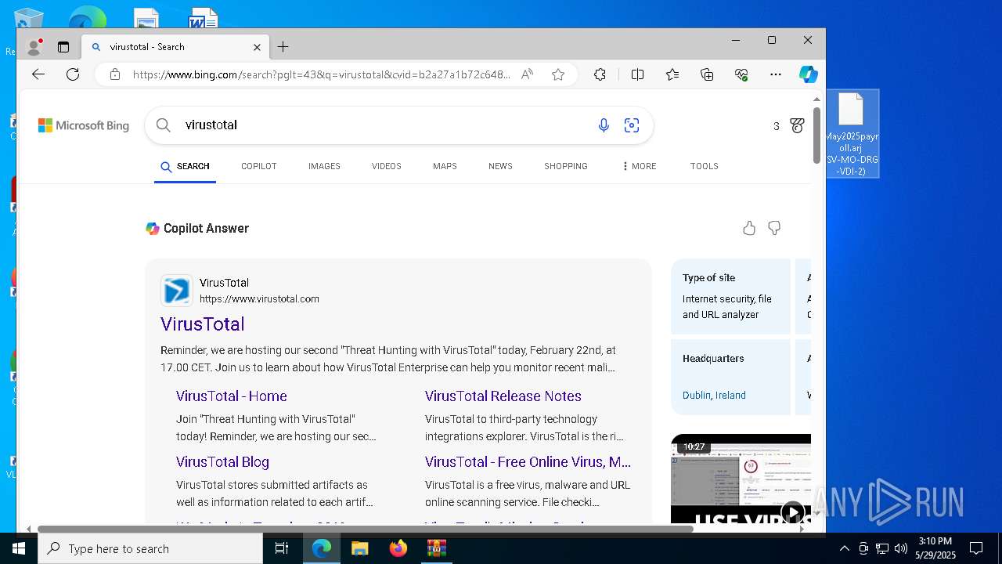Open Microsoft Rewards medal icon
Image resolution: width=1002 pixels, height=564 pixels.
pyautogui.click(x=798, y=125)
